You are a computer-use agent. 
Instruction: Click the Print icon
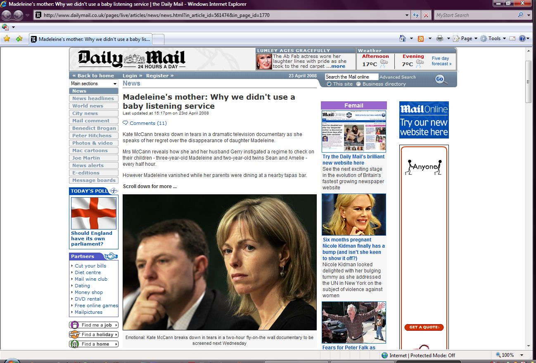[440, 38]
